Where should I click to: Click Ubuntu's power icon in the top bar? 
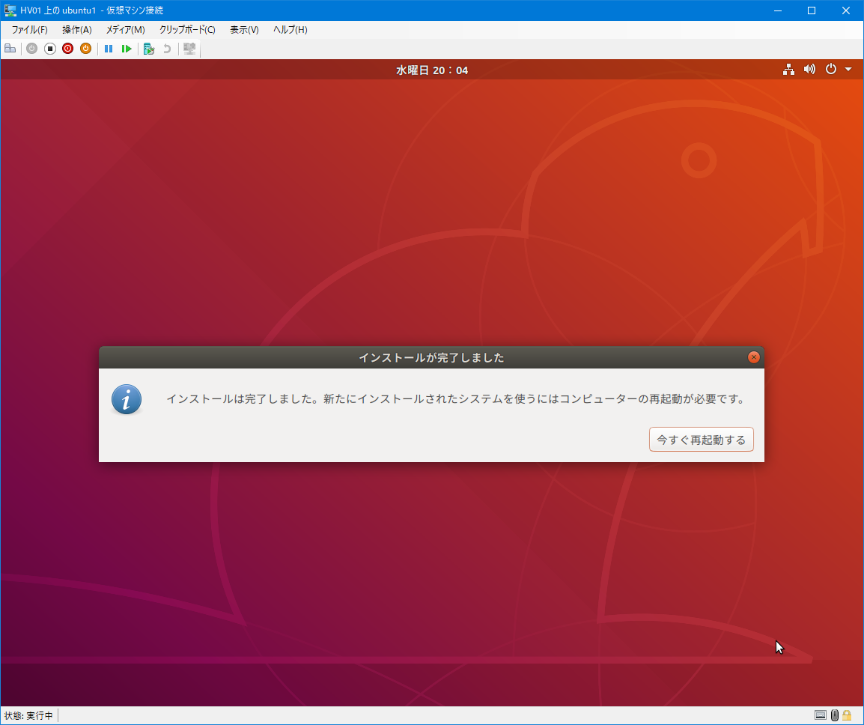831,69
